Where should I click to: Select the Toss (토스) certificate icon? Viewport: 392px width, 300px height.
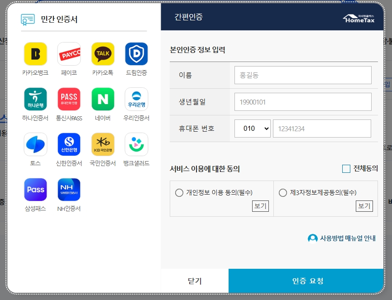point(35,144)
